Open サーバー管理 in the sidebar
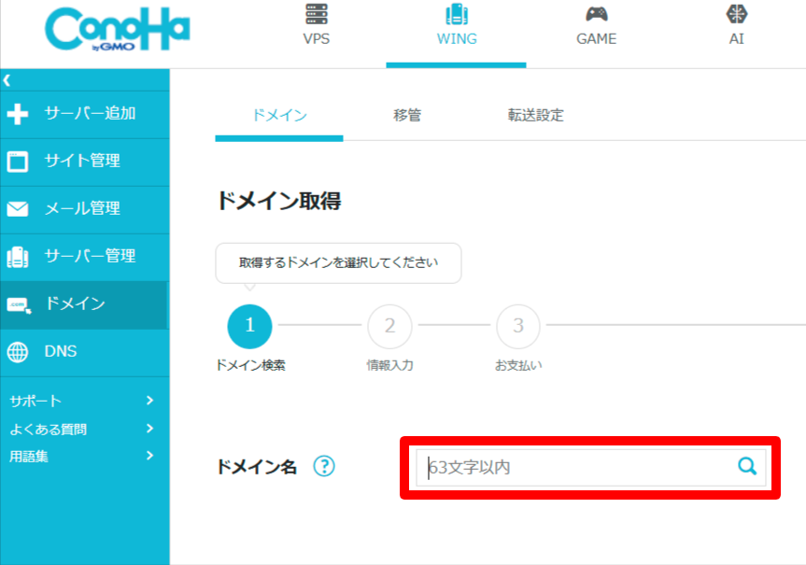This screenshot has height=565, width=806. click(90, 256)
